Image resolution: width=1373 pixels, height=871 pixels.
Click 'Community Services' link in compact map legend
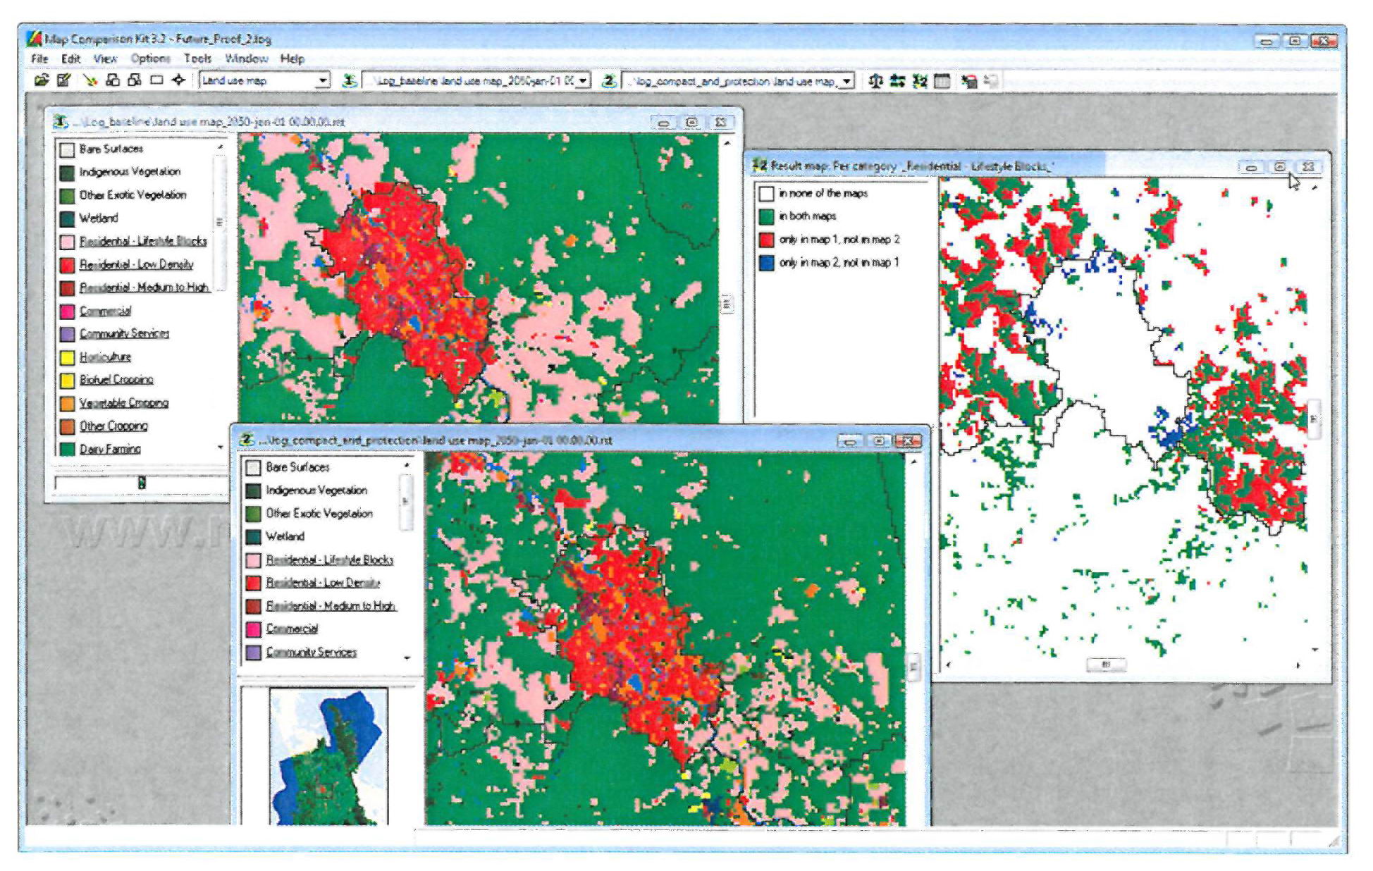311,652
